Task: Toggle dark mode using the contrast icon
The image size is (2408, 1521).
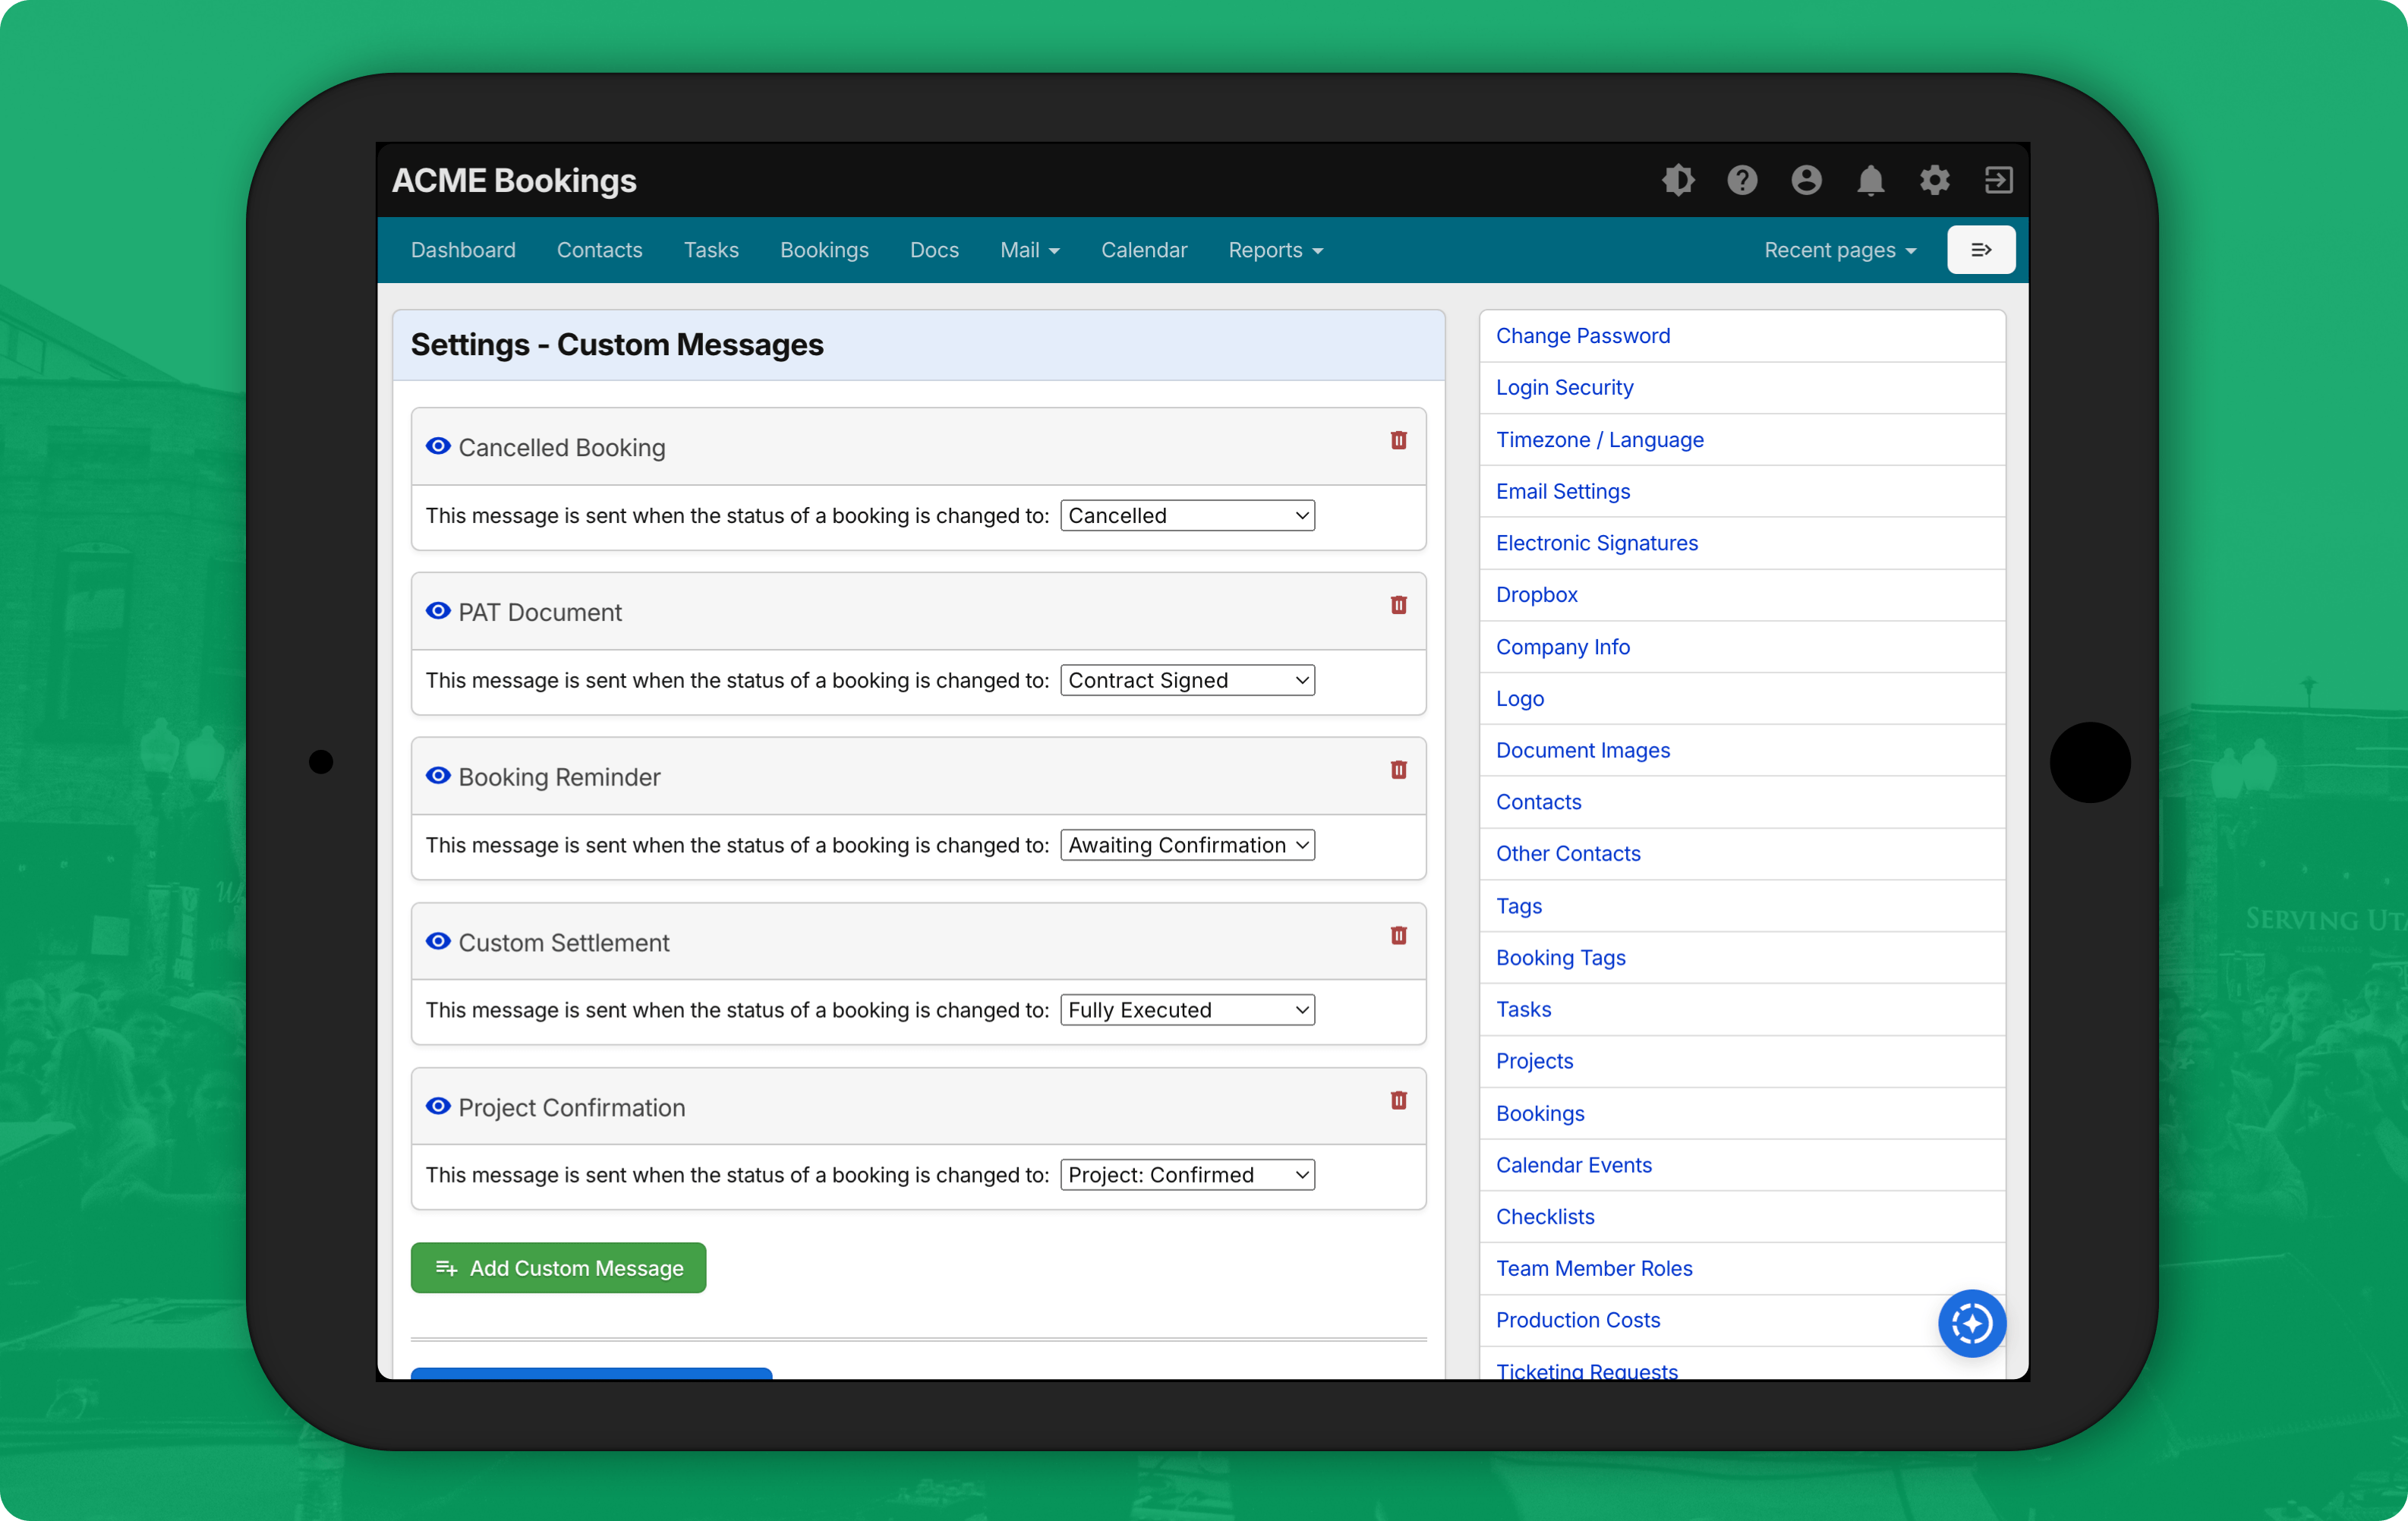Action: pyautogui.click(x=1678, y=180)
